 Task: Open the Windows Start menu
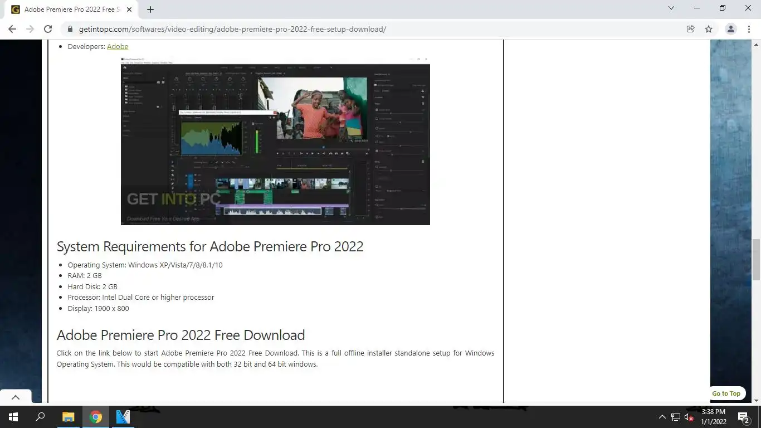coord(13,417)
